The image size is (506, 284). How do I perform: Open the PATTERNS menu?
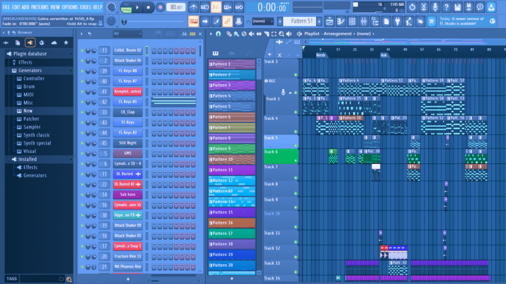[x=40, y=7]
